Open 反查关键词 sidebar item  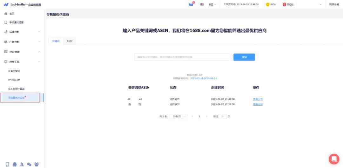click(14, 71)
